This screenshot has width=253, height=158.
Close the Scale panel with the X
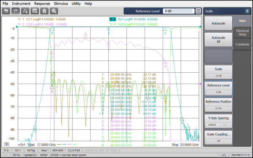pyautogui.click(x=247, y=11)
